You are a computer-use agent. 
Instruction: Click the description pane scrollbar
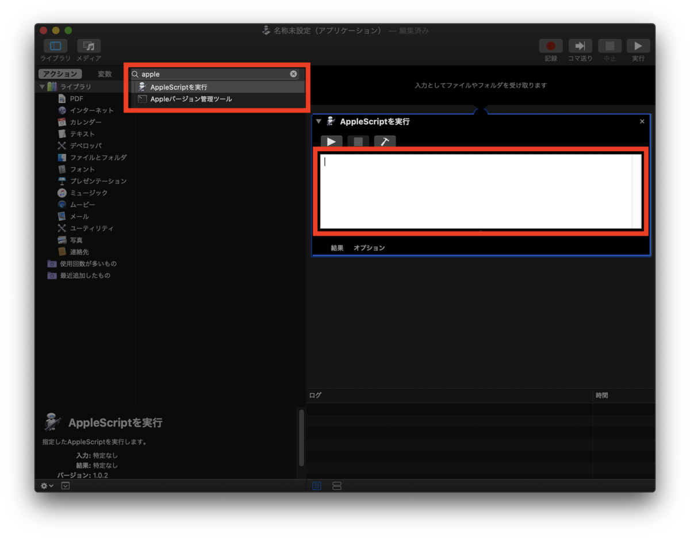tap(301, 438)
